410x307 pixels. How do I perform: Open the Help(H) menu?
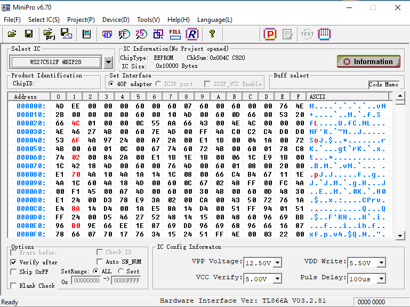point(178,20)
